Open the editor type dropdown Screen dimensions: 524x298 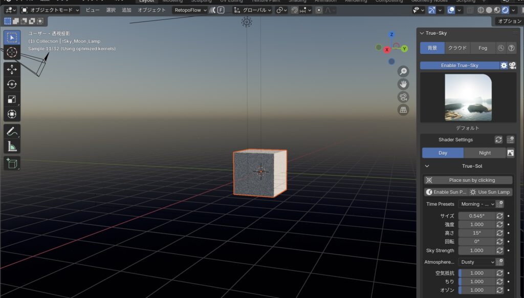[11, 10]
